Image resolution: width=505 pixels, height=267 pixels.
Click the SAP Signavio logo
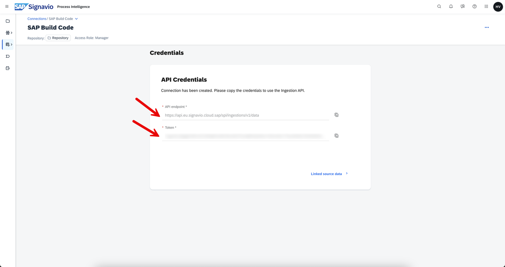[34, 7]
